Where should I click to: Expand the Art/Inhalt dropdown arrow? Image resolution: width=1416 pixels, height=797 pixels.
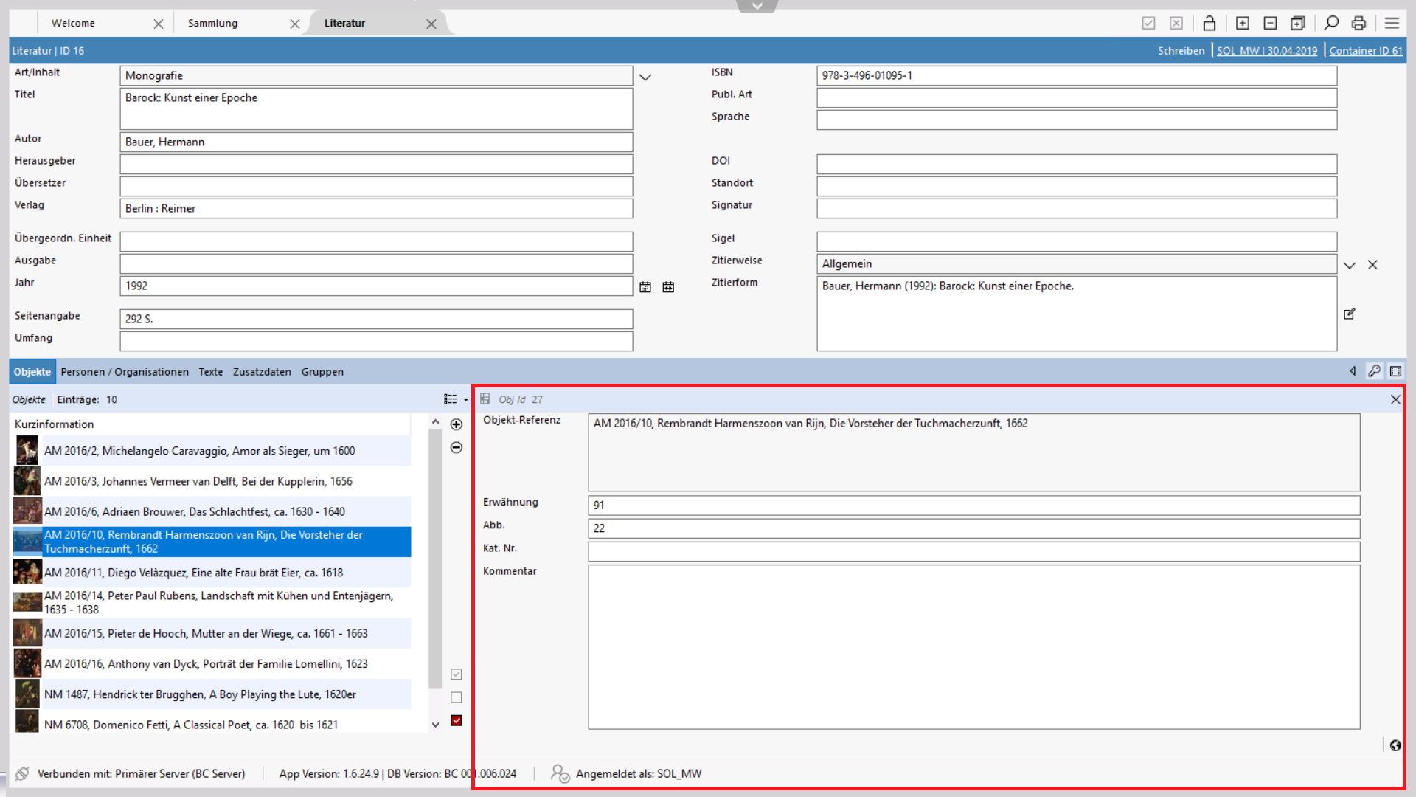pos(645,77)
